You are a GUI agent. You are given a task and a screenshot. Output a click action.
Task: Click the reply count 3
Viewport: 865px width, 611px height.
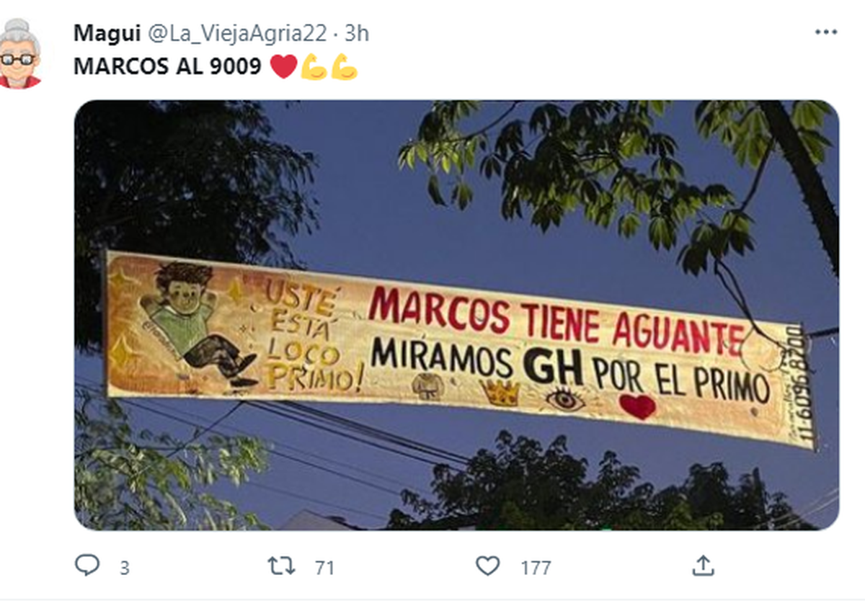coord(124,568)
